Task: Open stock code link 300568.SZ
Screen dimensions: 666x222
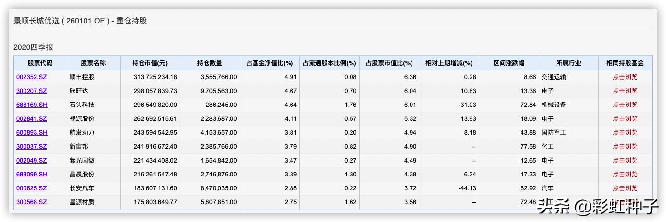Action: pyautogui.click(x=31, y=202)
